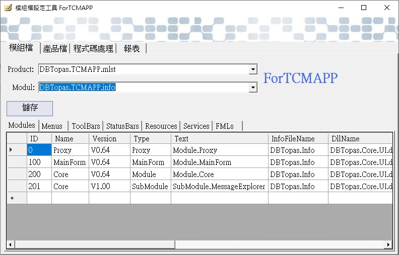The image size is (399, 255).
Task: Click the scroll down arrow of the grid
Action: [388, 236]
